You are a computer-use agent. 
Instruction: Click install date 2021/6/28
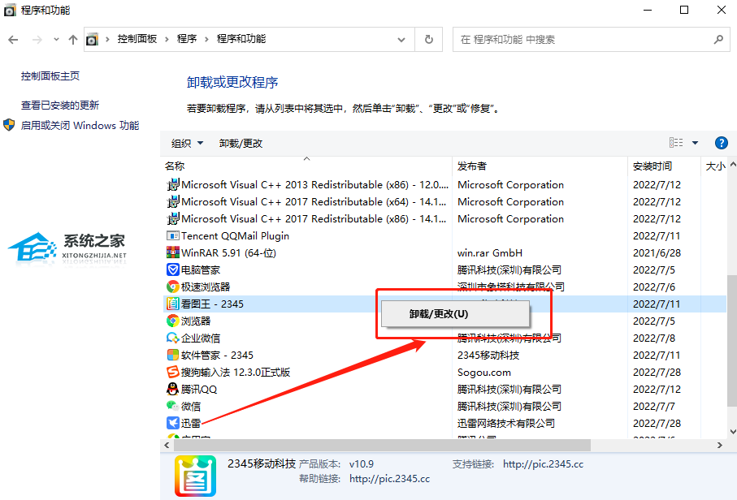(x=657, y=252)
